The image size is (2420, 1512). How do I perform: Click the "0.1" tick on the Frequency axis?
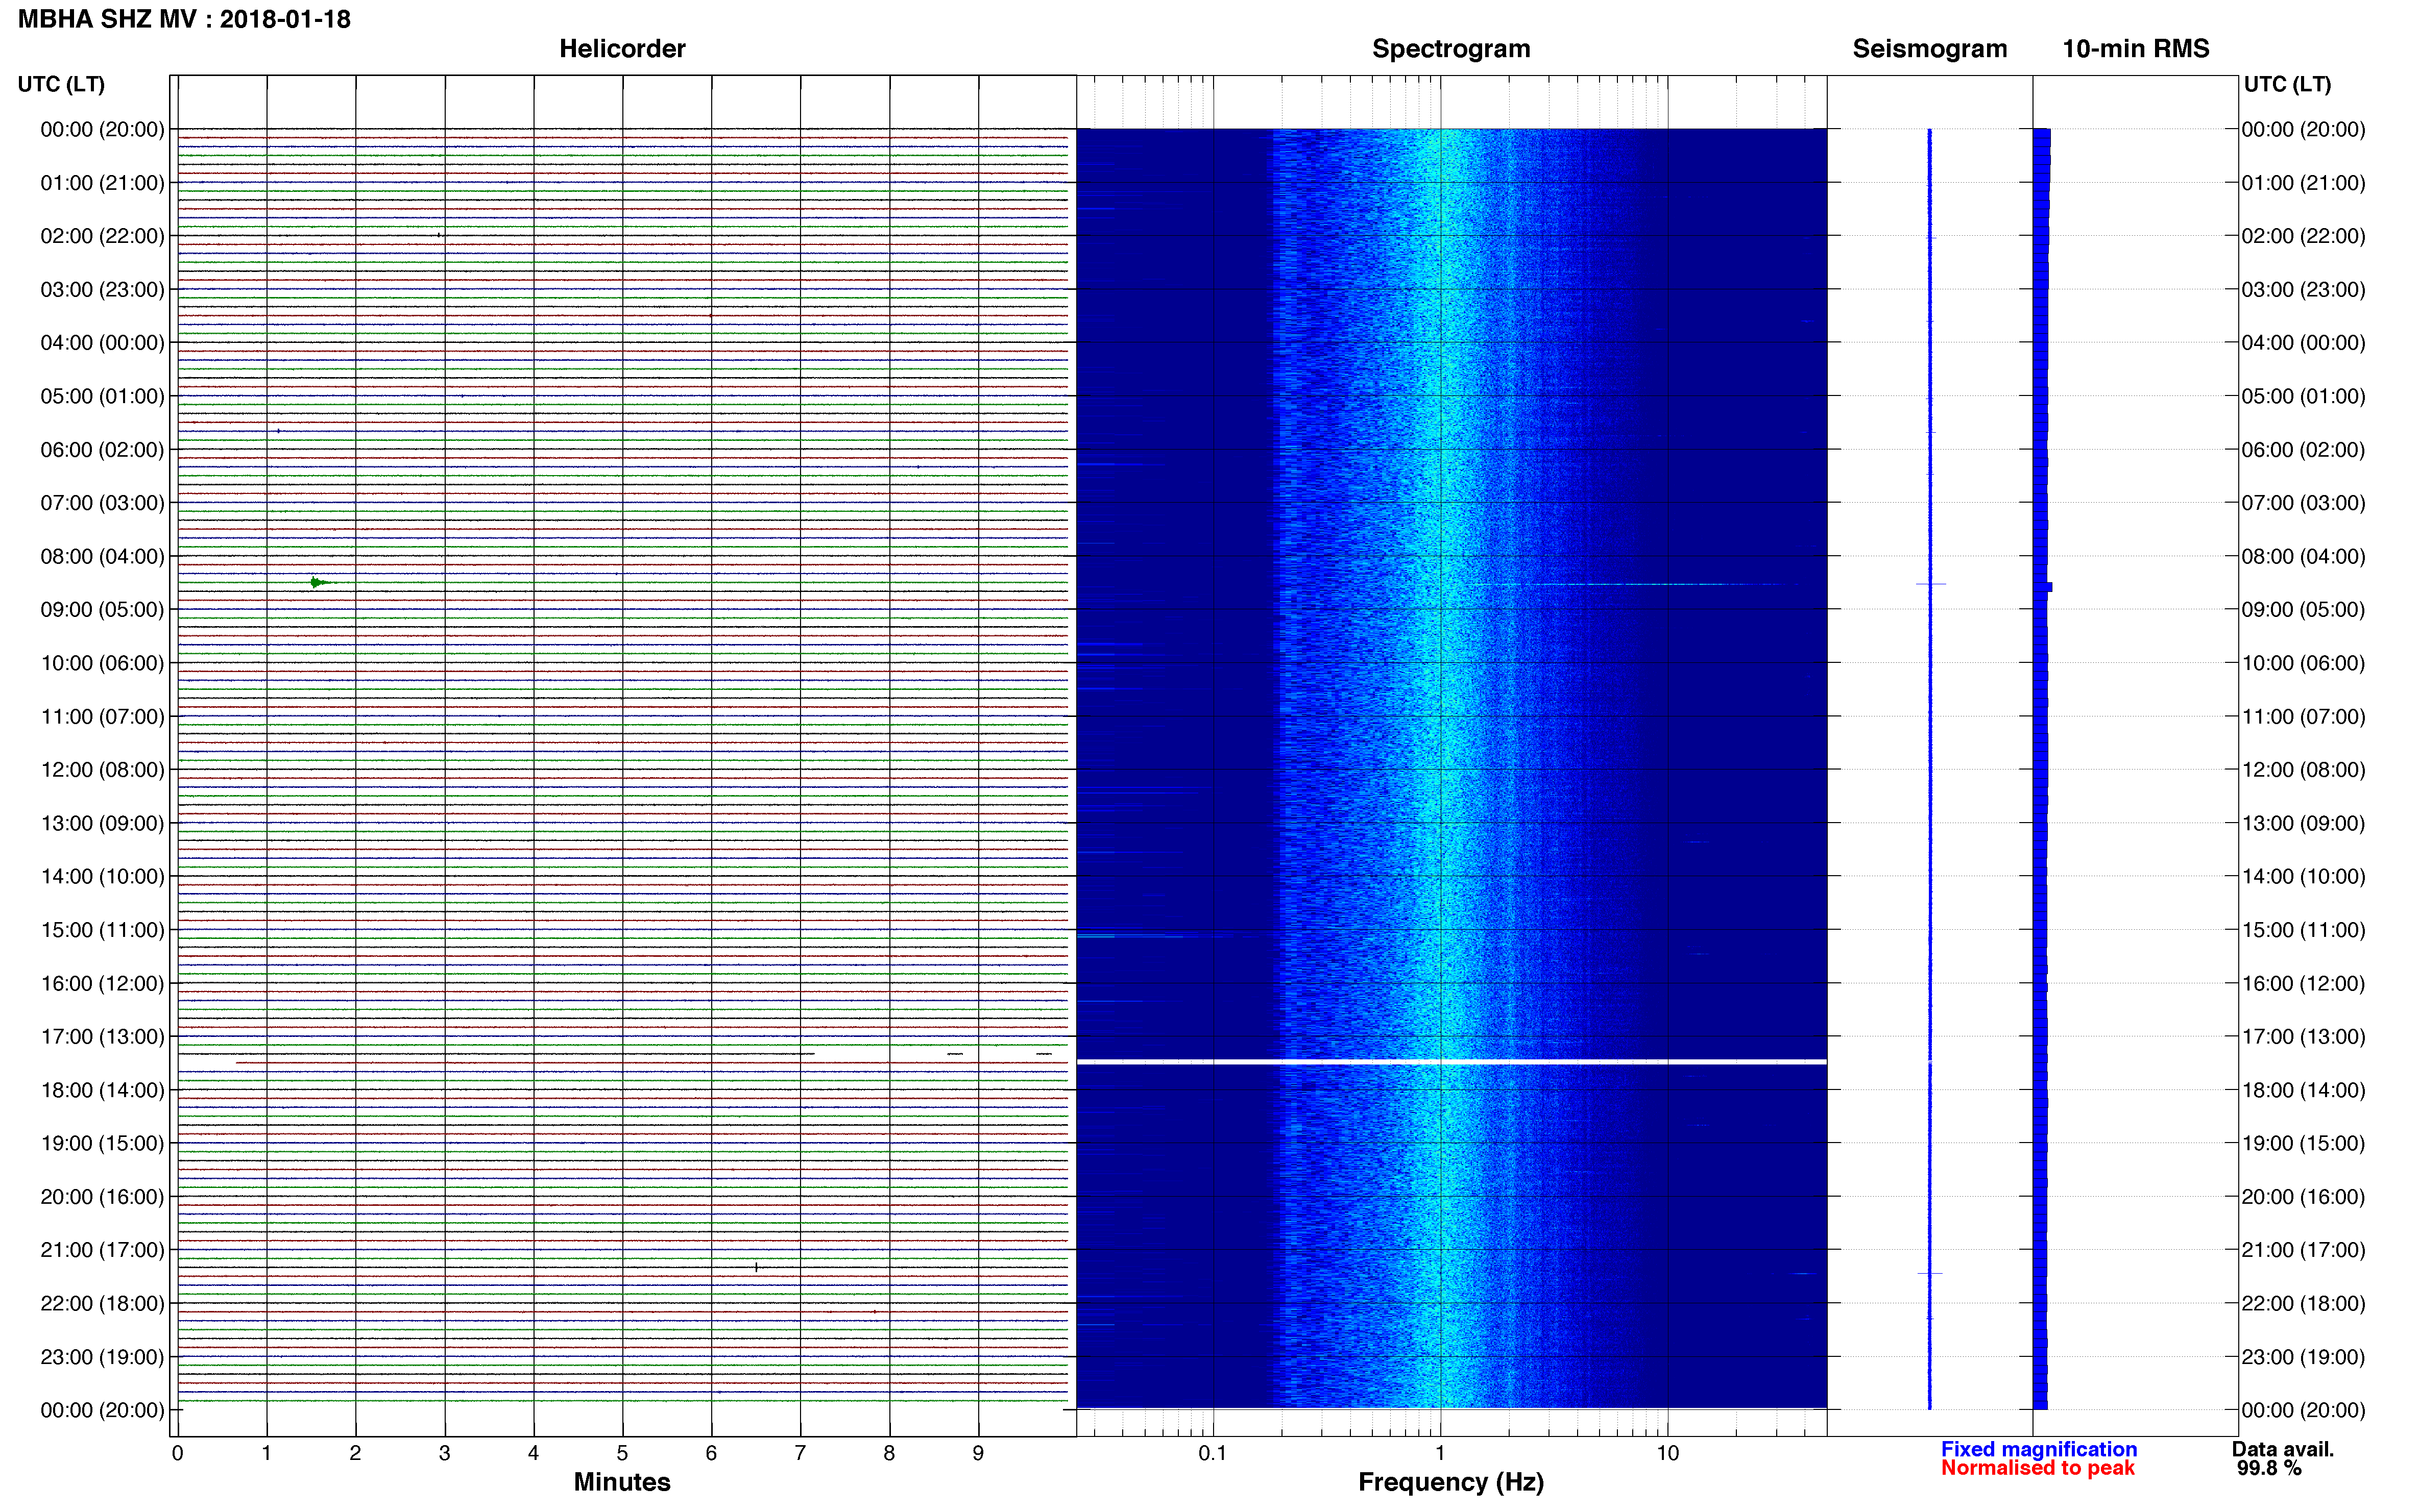pos(1213,1453)
